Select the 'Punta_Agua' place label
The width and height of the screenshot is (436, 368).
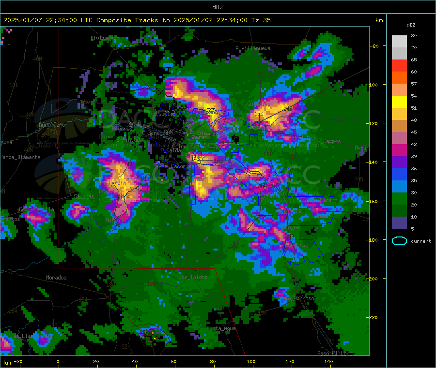221,328
